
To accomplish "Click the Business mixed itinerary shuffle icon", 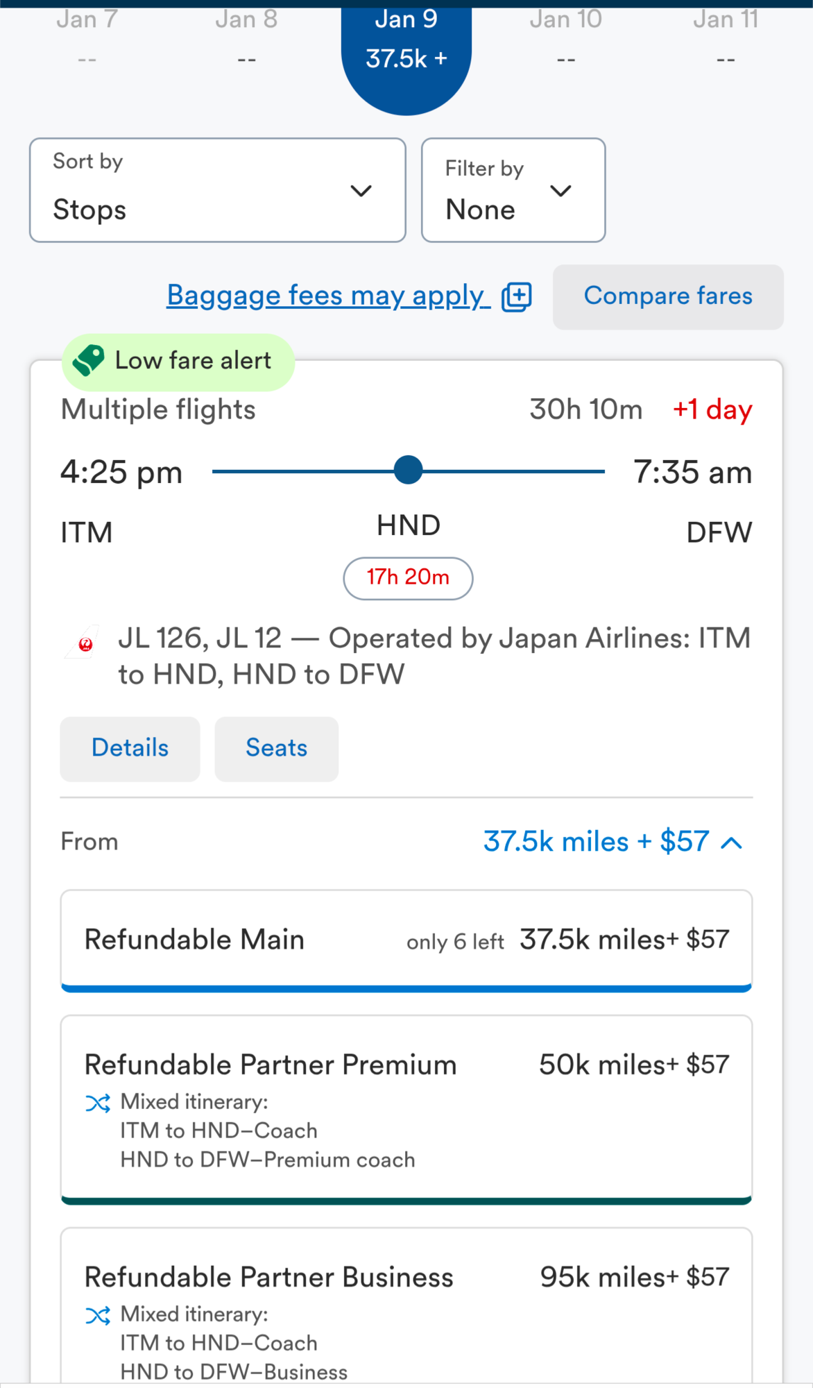I will (98, 1315).
